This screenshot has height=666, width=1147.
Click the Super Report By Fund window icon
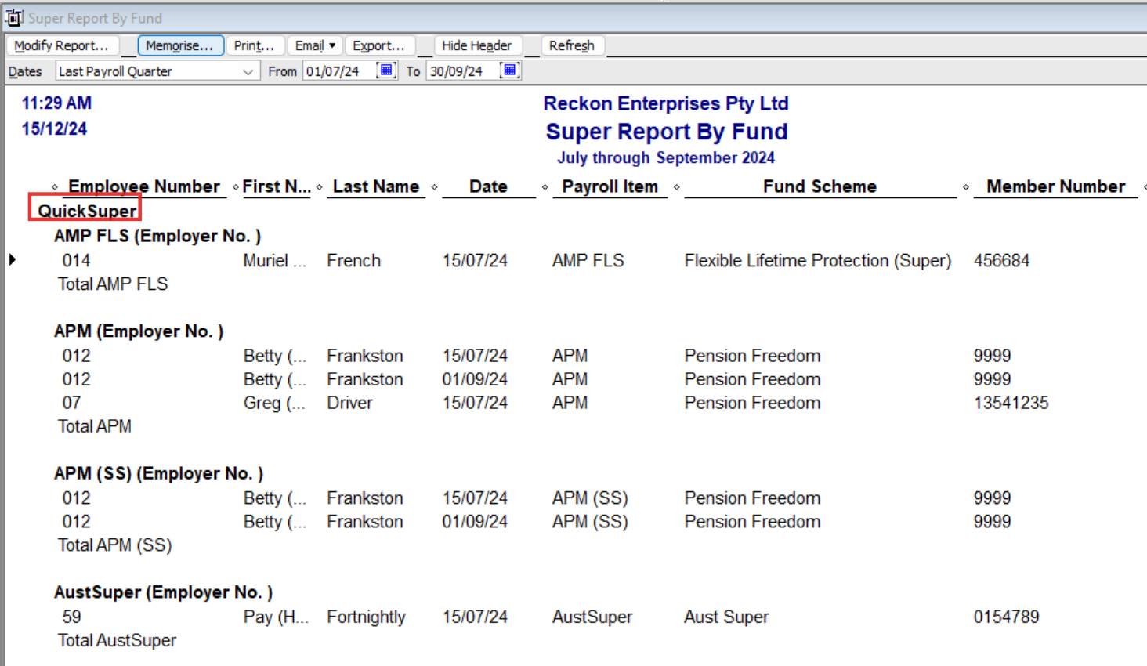[x=14, y=17]
